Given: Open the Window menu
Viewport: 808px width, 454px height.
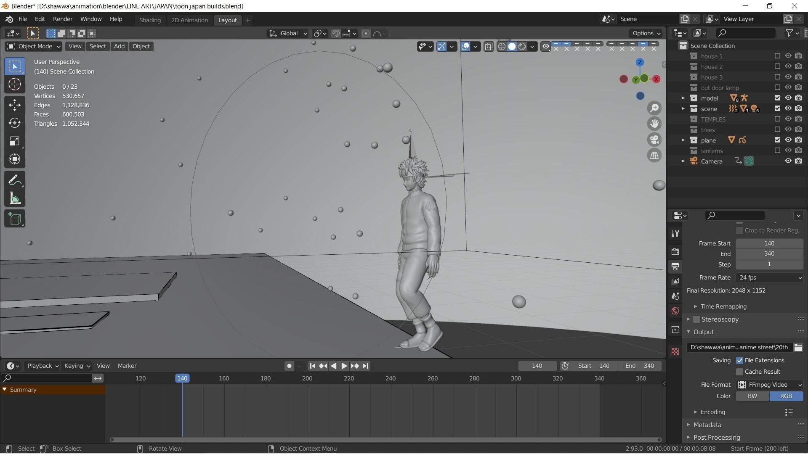Looking at the screenshot, I should click(x=91, y=19).
